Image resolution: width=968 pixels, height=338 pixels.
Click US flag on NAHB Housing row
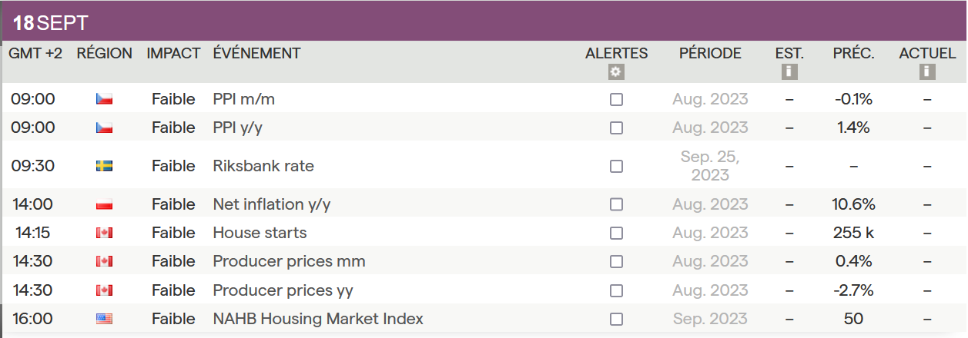pos(104,319)
